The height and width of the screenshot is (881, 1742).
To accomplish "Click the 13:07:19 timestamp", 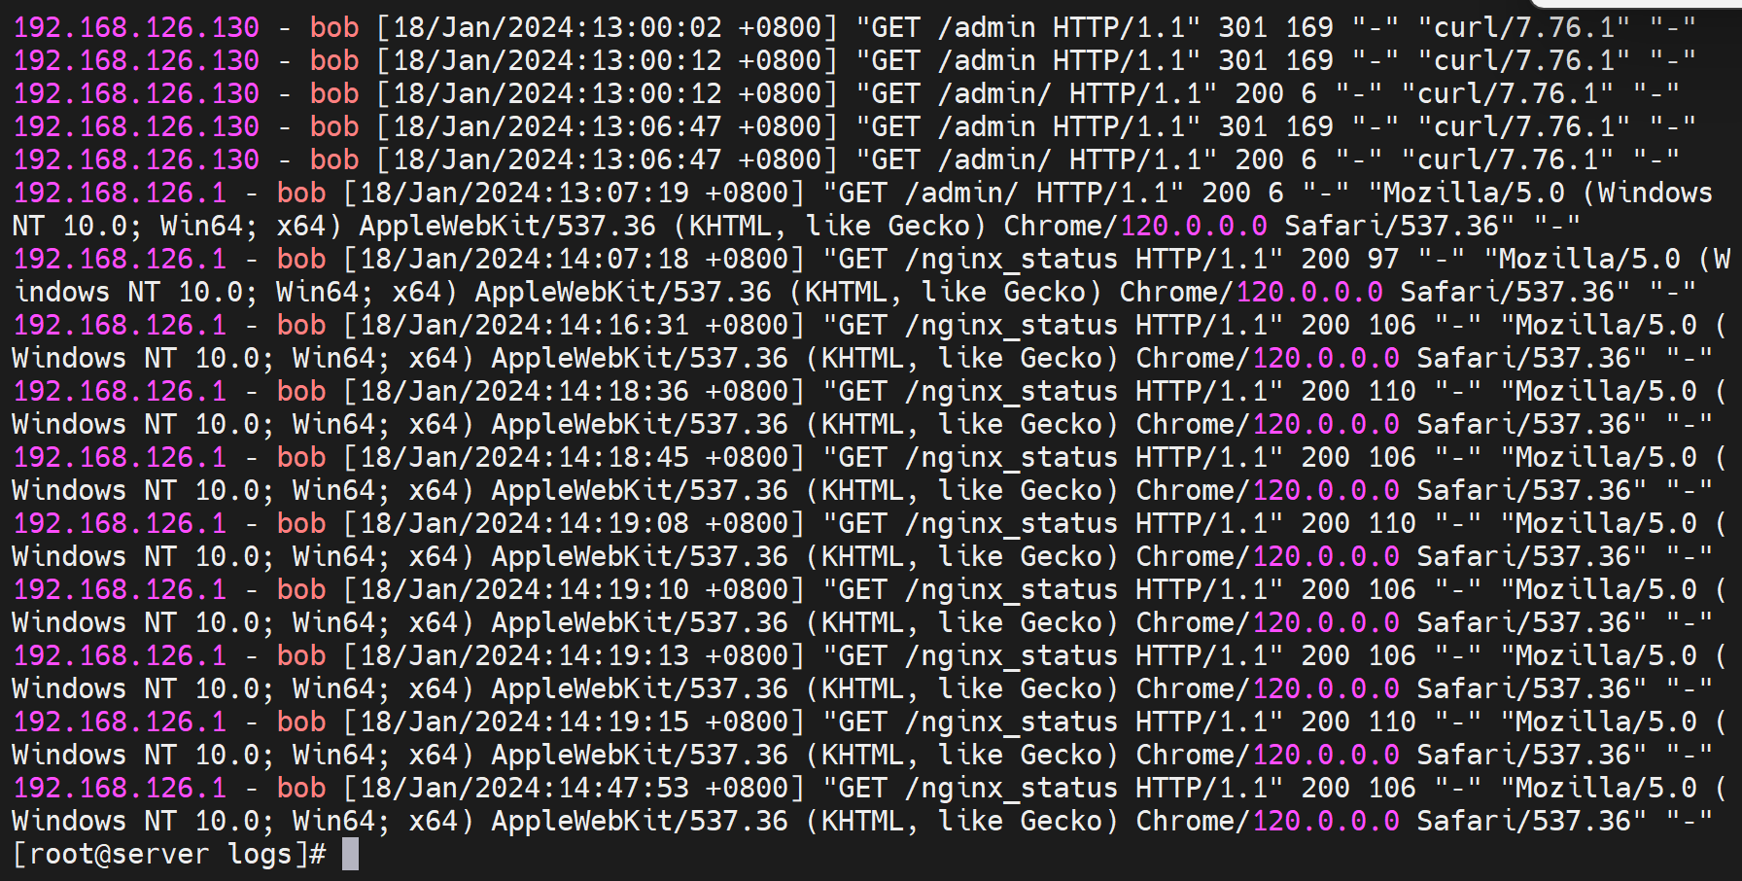I will tap(624, 193).
